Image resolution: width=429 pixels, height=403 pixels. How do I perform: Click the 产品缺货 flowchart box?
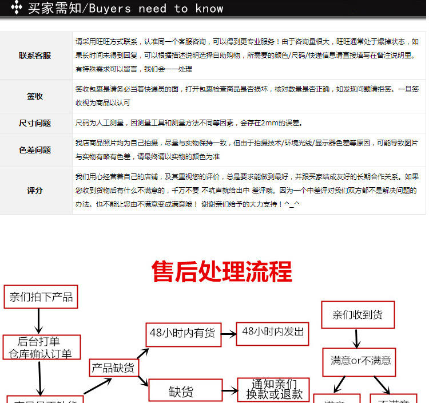pos(114,368)
